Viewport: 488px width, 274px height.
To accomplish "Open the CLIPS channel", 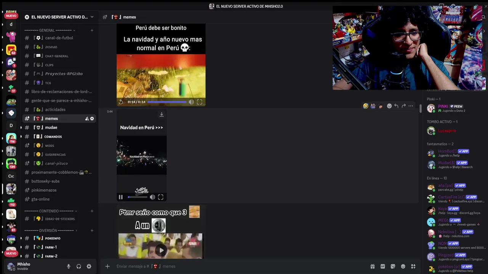I will pyautogui.click(x=58, y=65).
